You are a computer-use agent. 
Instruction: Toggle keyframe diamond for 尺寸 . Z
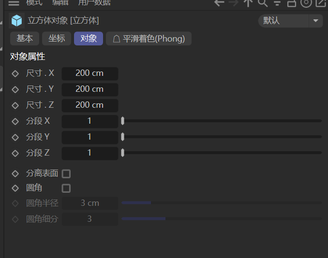click(15, 105)
